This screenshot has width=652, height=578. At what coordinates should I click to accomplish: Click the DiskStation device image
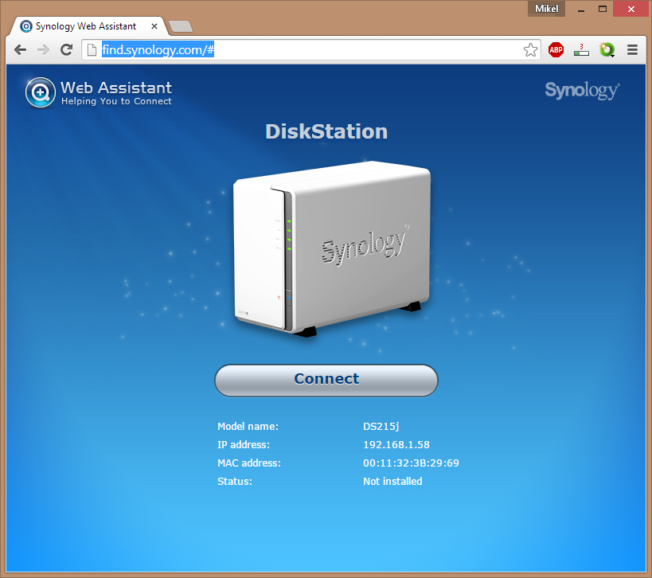pos(331,248)
